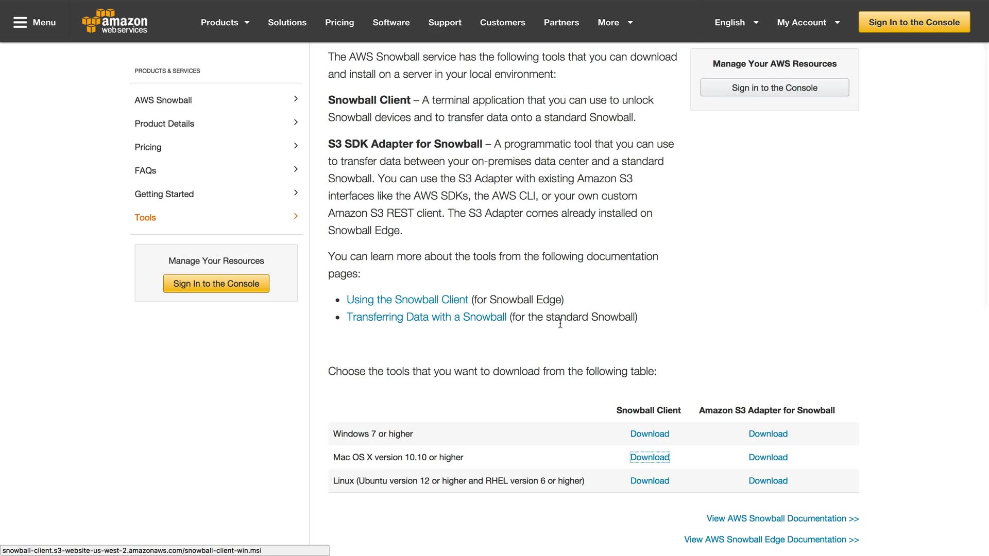Image resolution: width=989 pixels, height=556 pixels.
Task: Open the More dropdown menu
Action: 615,22
